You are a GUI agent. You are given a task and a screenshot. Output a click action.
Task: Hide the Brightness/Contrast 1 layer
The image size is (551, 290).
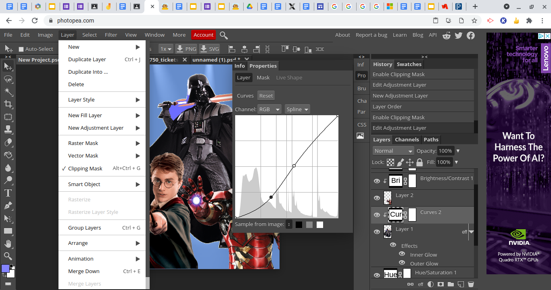click(x=377, y=181)
